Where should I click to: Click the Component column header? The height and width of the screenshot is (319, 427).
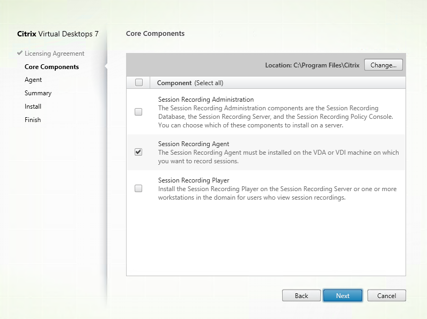click(x=174, y=83)
